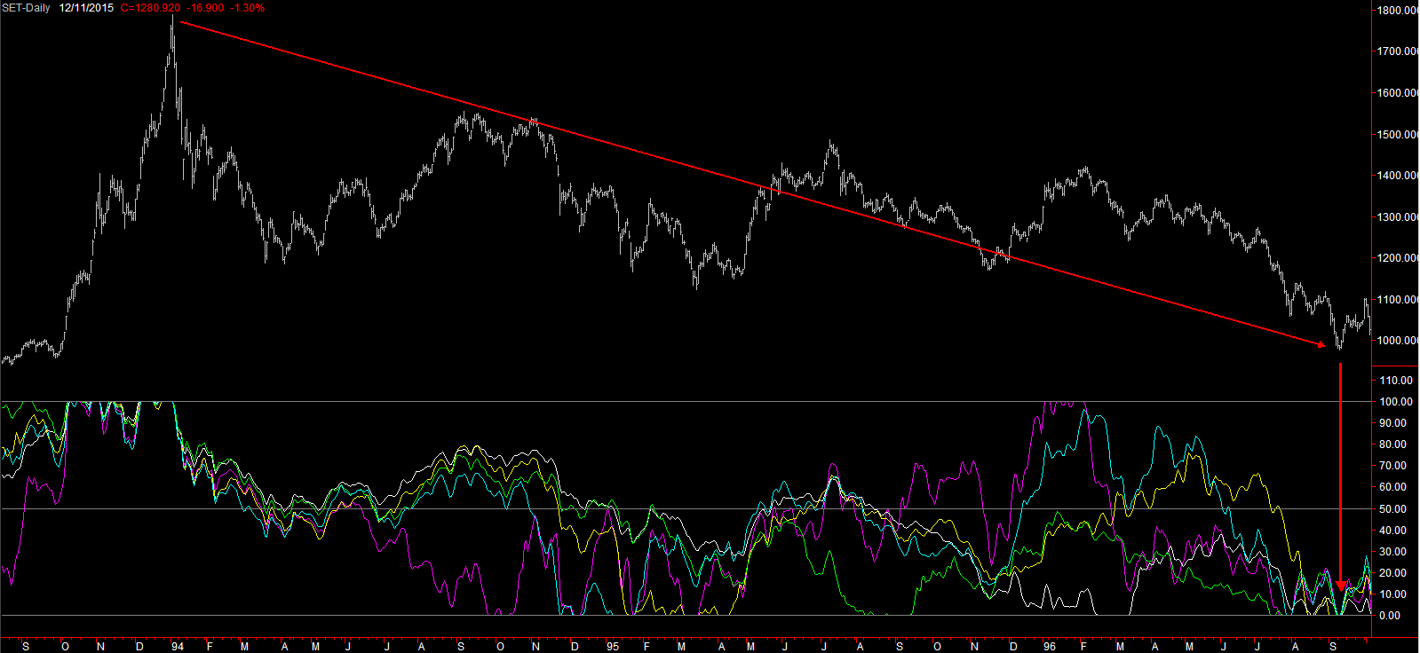Screen dimensions: 1420x653
Task: Click the 1200.00 price axis label
Action: click(x=1398, y=258)
